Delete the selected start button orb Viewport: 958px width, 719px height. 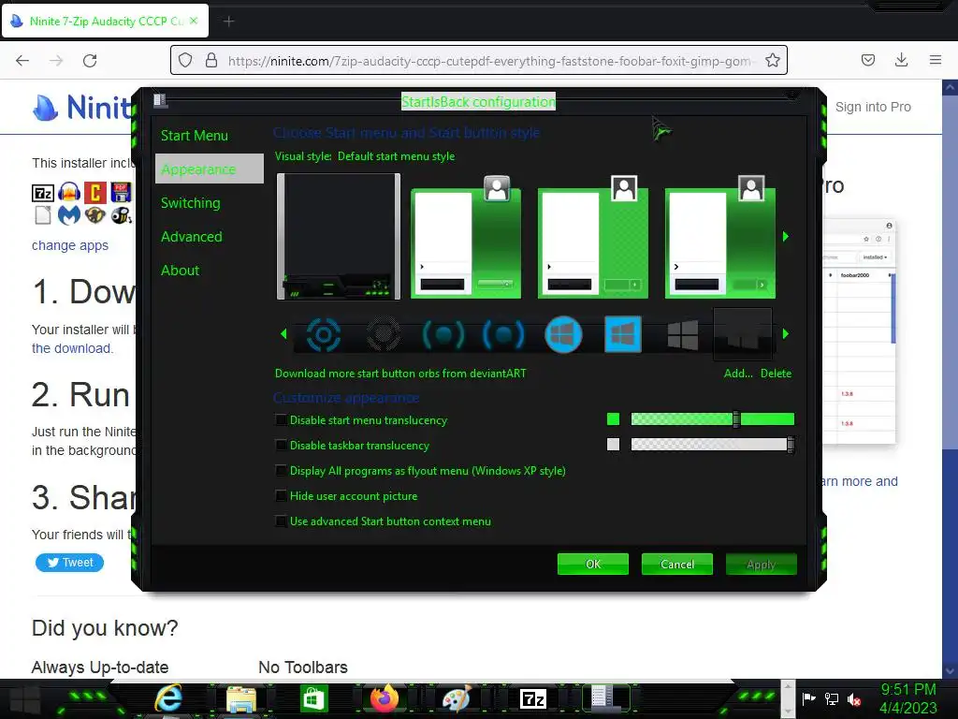(776, 374)
